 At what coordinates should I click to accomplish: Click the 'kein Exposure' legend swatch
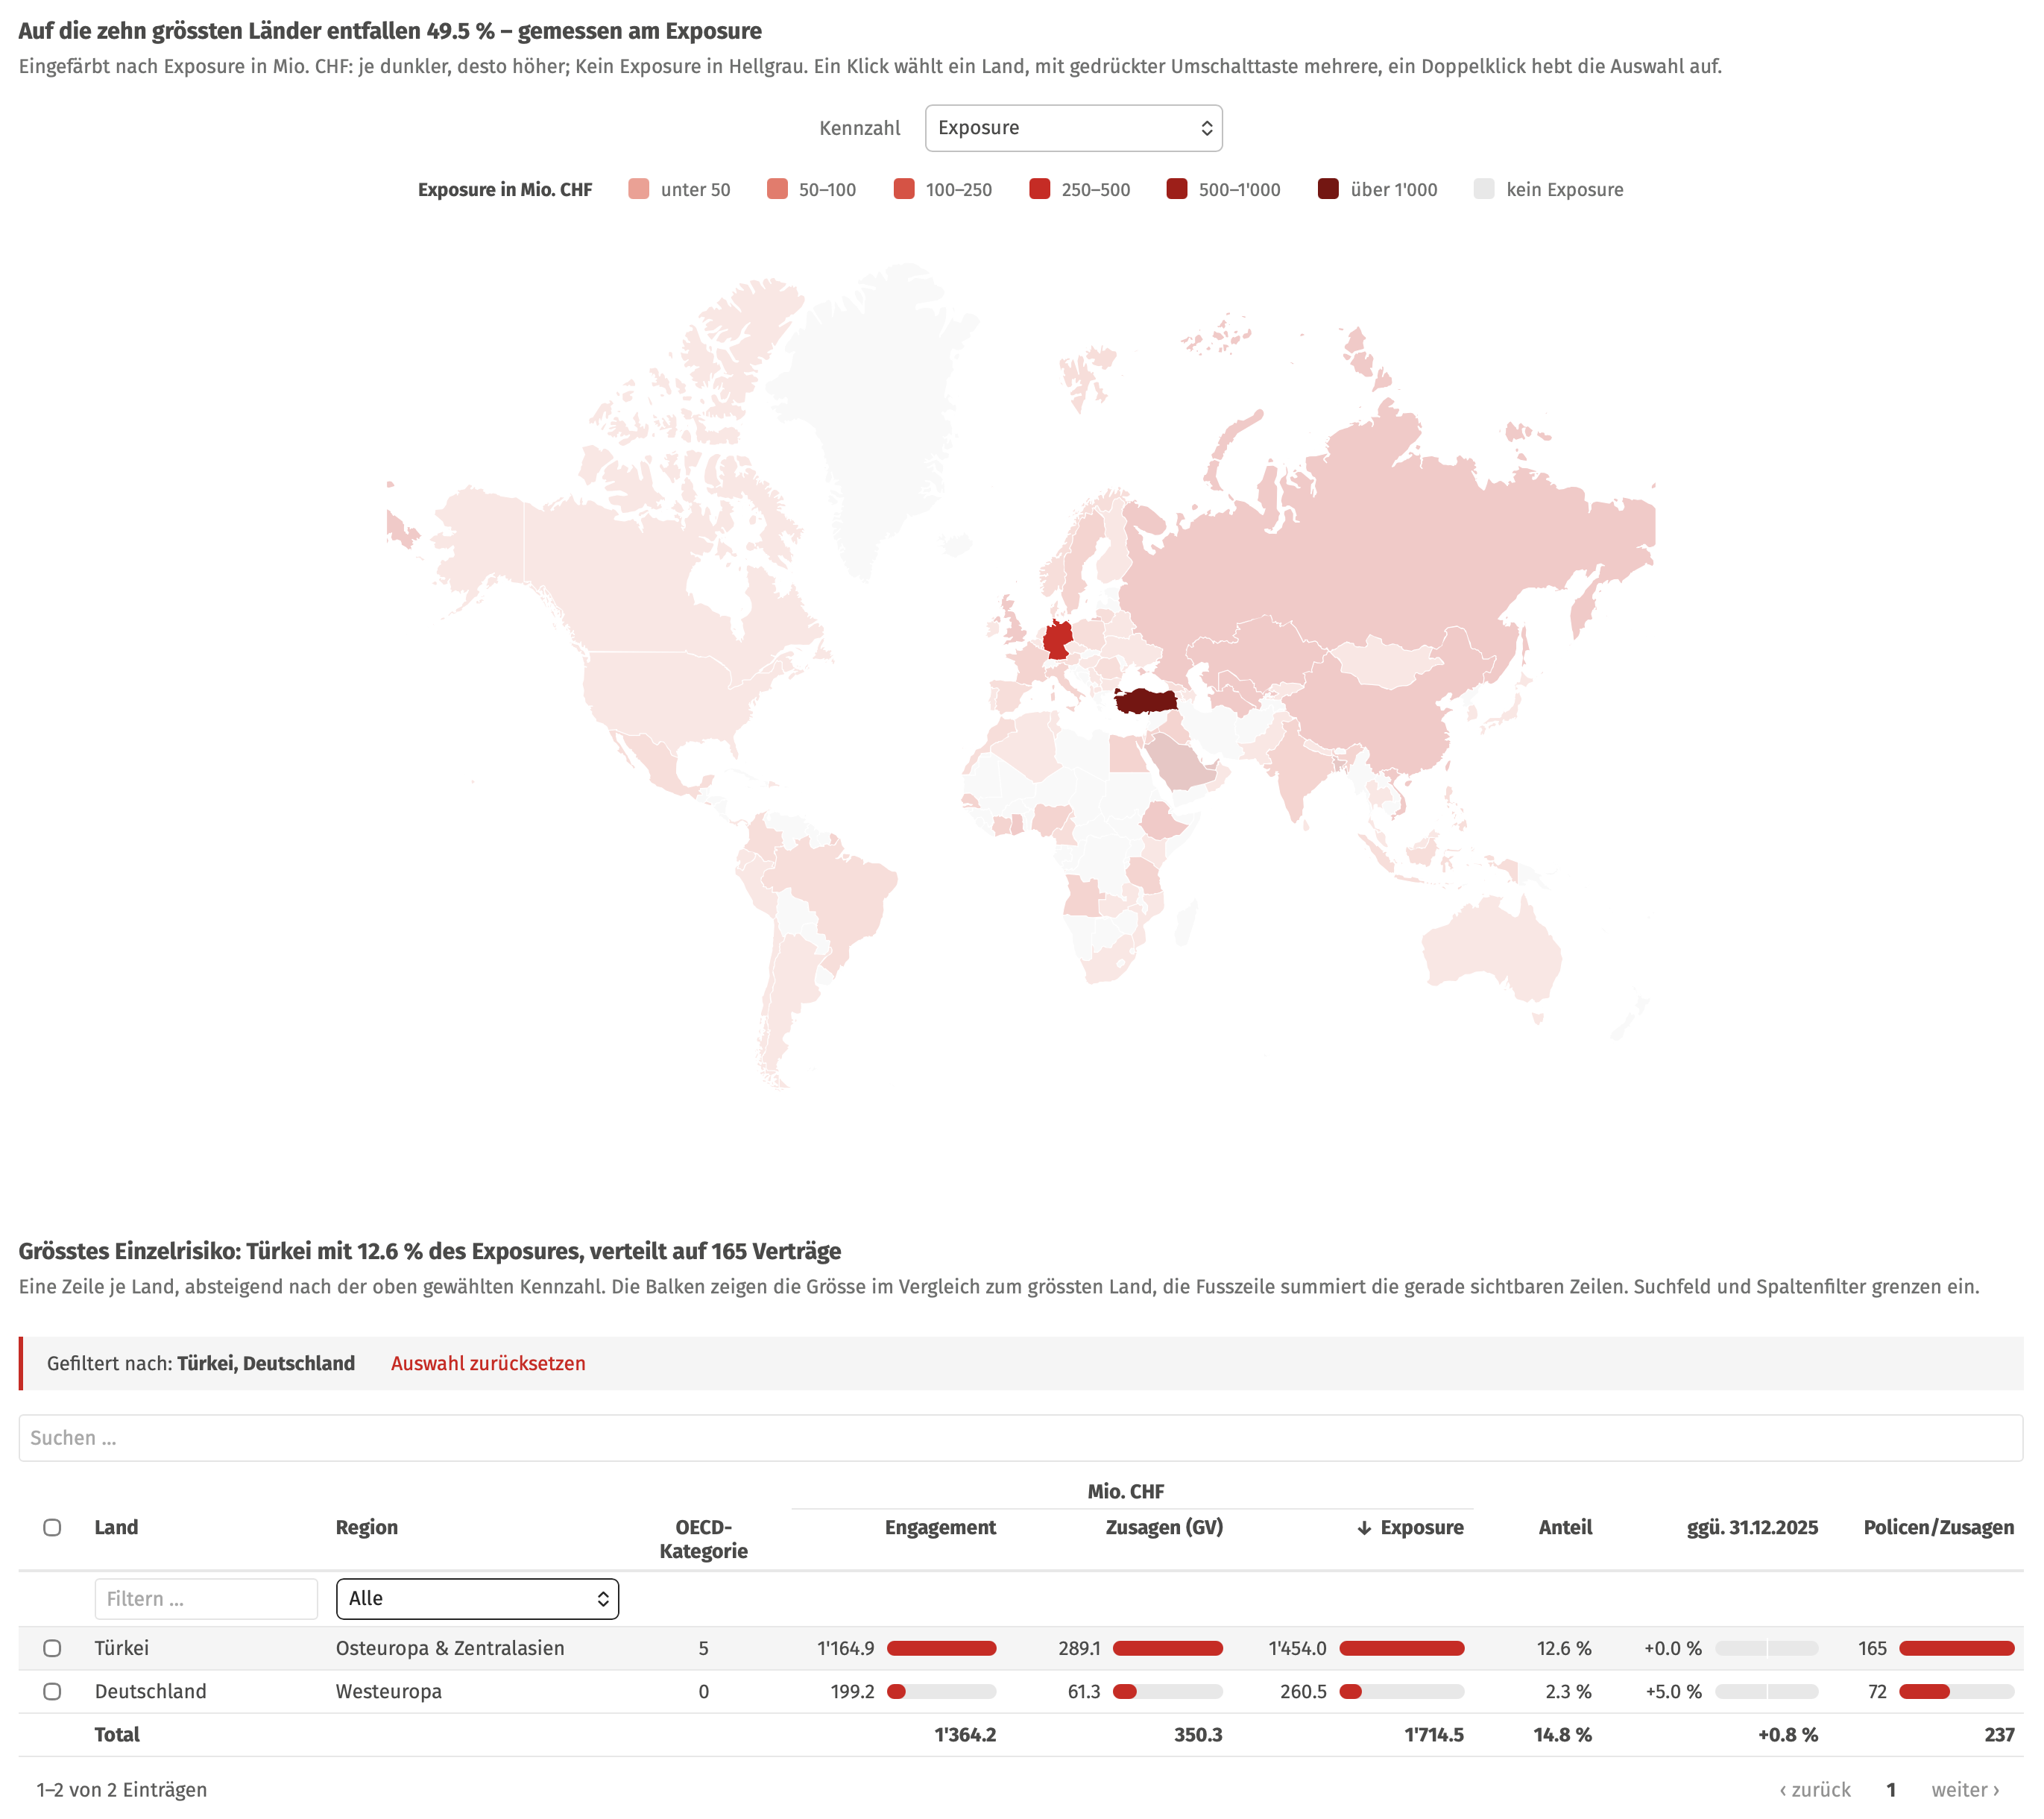(1484, 189)
